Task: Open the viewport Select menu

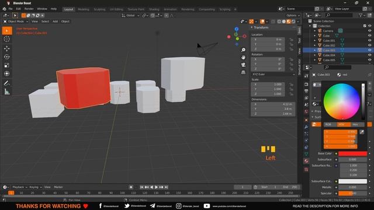Action: coord(45,22)
